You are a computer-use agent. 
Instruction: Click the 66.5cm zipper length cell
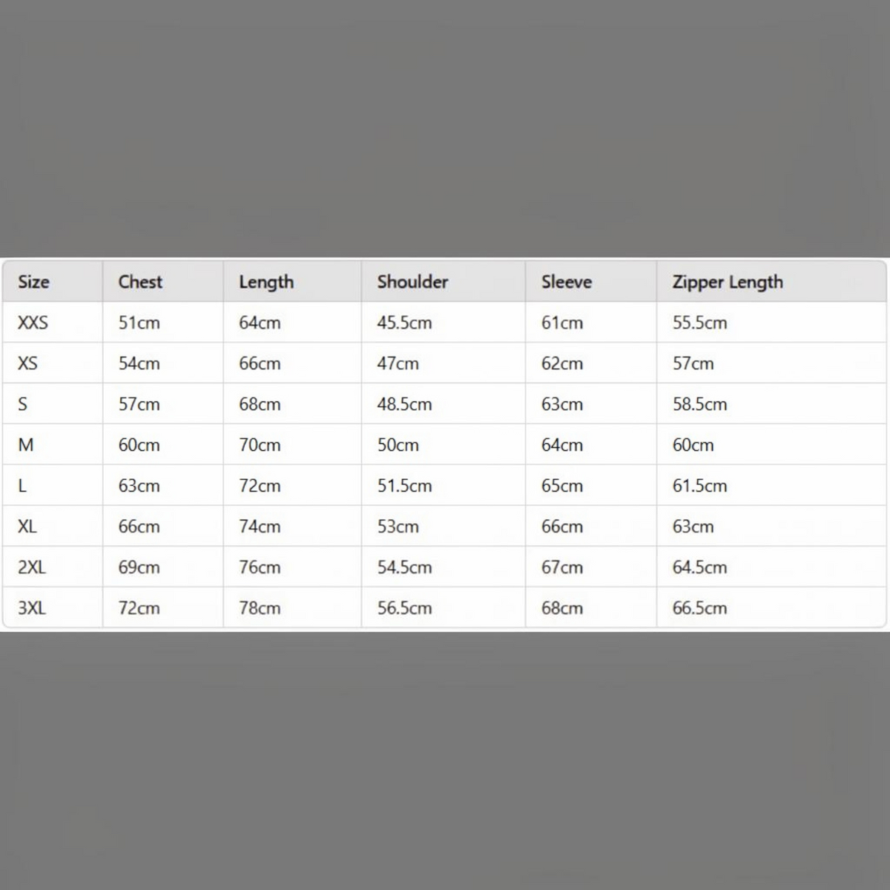tap(700, 608)
